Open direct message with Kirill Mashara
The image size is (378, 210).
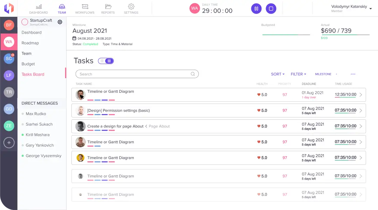click(x=37, y=135)
